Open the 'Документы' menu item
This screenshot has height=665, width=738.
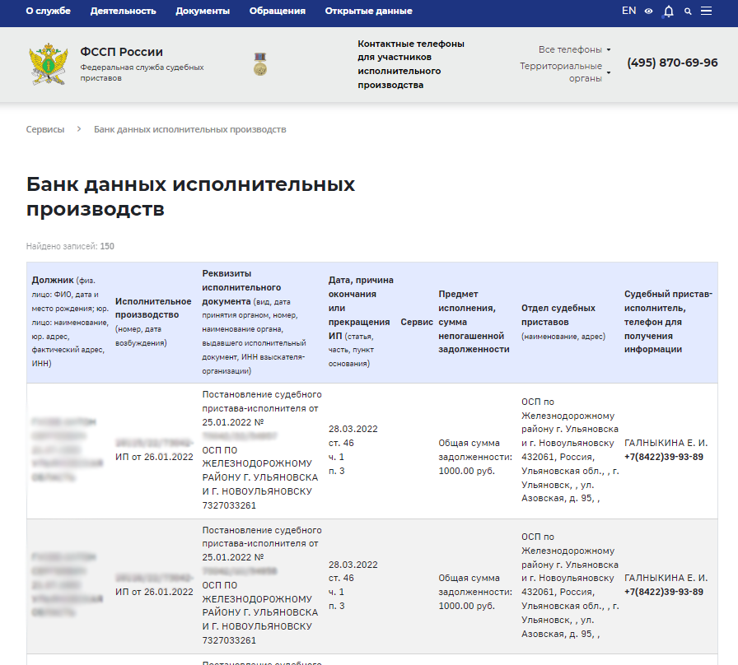point(203,11)
